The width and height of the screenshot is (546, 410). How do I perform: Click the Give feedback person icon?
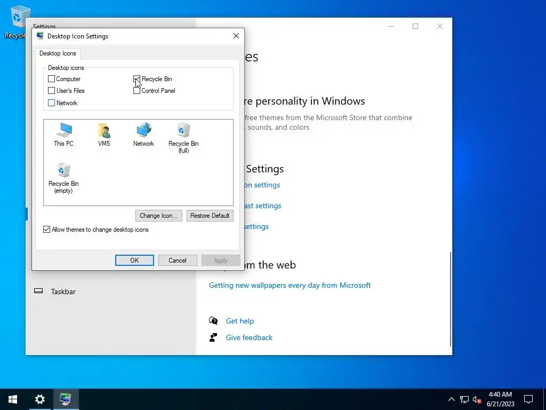(213, 337)
